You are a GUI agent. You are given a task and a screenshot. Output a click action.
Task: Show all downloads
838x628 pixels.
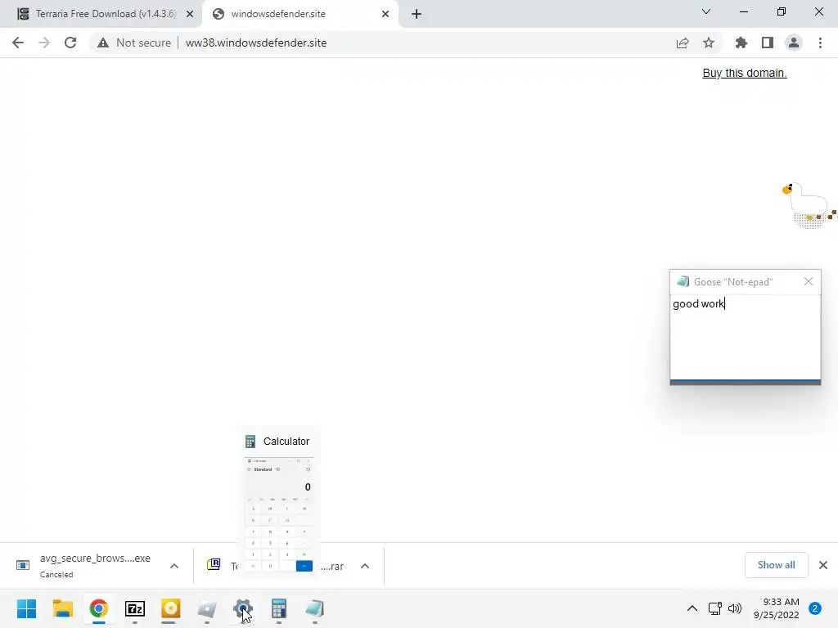coord(776,565)
